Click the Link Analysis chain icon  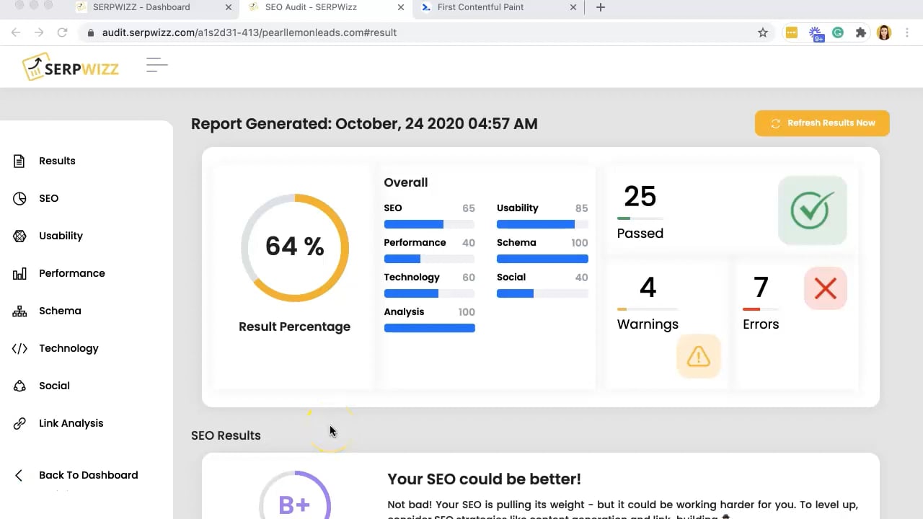[x=19, y=423]
